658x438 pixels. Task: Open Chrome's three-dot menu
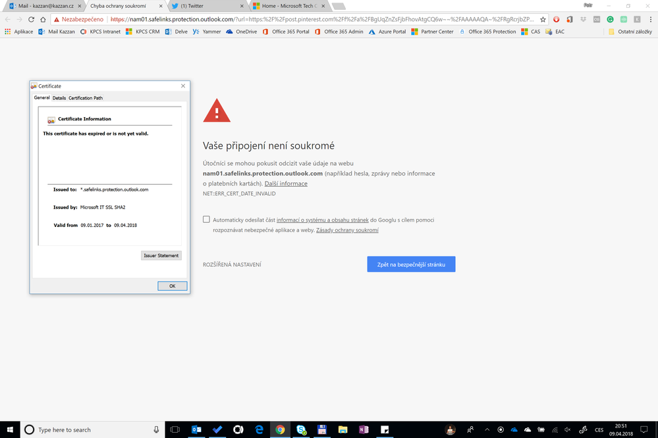(651, 19)
